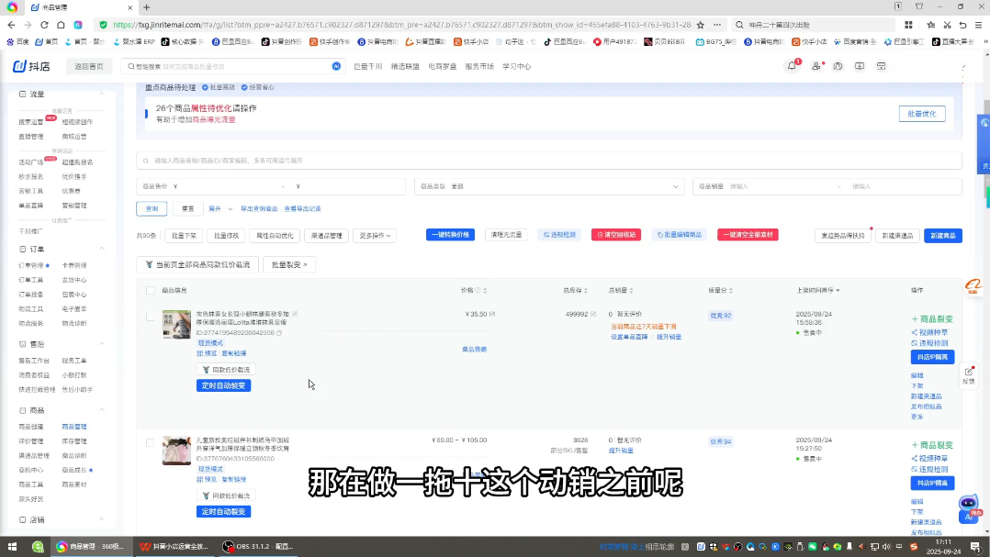The width and height of the screenshot is (990, 557).
Task: Check the grey sock product row checkbox
Action: coord(150,316)
